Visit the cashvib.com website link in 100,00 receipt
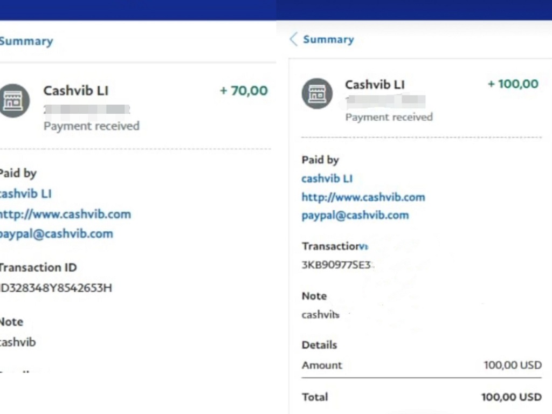Viewport: 552px width, 414px height. click(x=363, y=197)
